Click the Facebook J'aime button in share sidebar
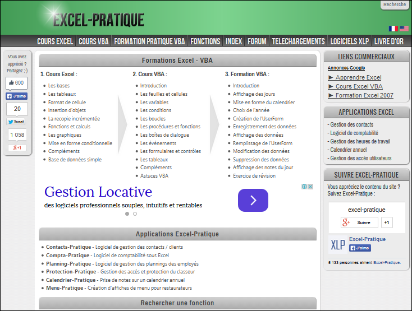412x311 pixels. pyautogui.click(x=17, y=96)
